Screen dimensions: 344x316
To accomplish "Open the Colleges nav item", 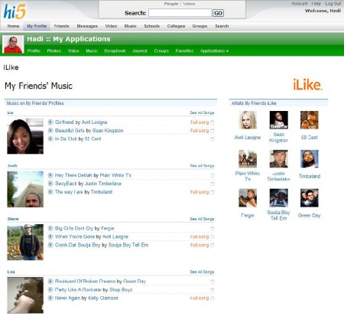I will click(176, 26).
